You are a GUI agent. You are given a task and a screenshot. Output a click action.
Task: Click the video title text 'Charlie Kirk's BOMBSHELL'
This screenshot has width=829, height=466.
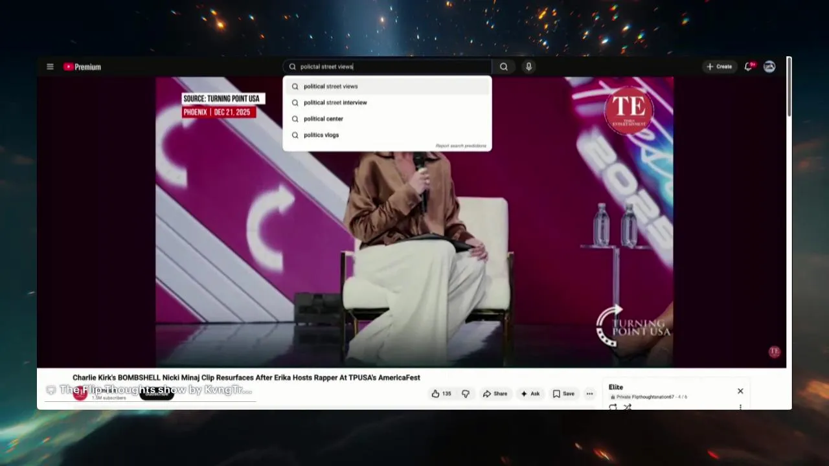(x=246, y=377)
